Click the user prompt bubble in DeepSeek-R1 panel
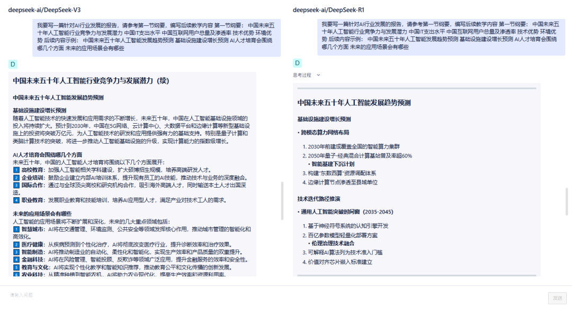Screen dimensions: 572x315 coord(441,36)
